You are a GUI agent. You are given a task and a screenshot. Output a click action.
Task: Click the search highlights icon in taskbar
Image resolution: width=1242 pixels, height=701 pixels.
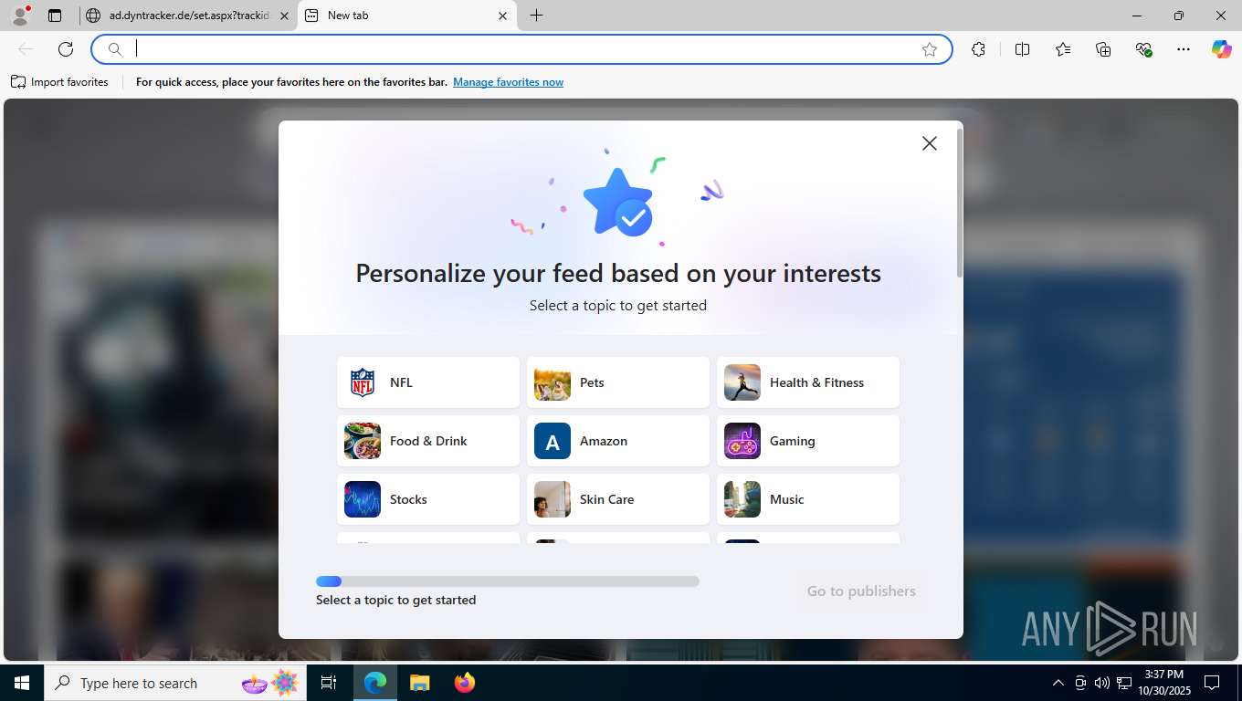(x=269, y=683)
